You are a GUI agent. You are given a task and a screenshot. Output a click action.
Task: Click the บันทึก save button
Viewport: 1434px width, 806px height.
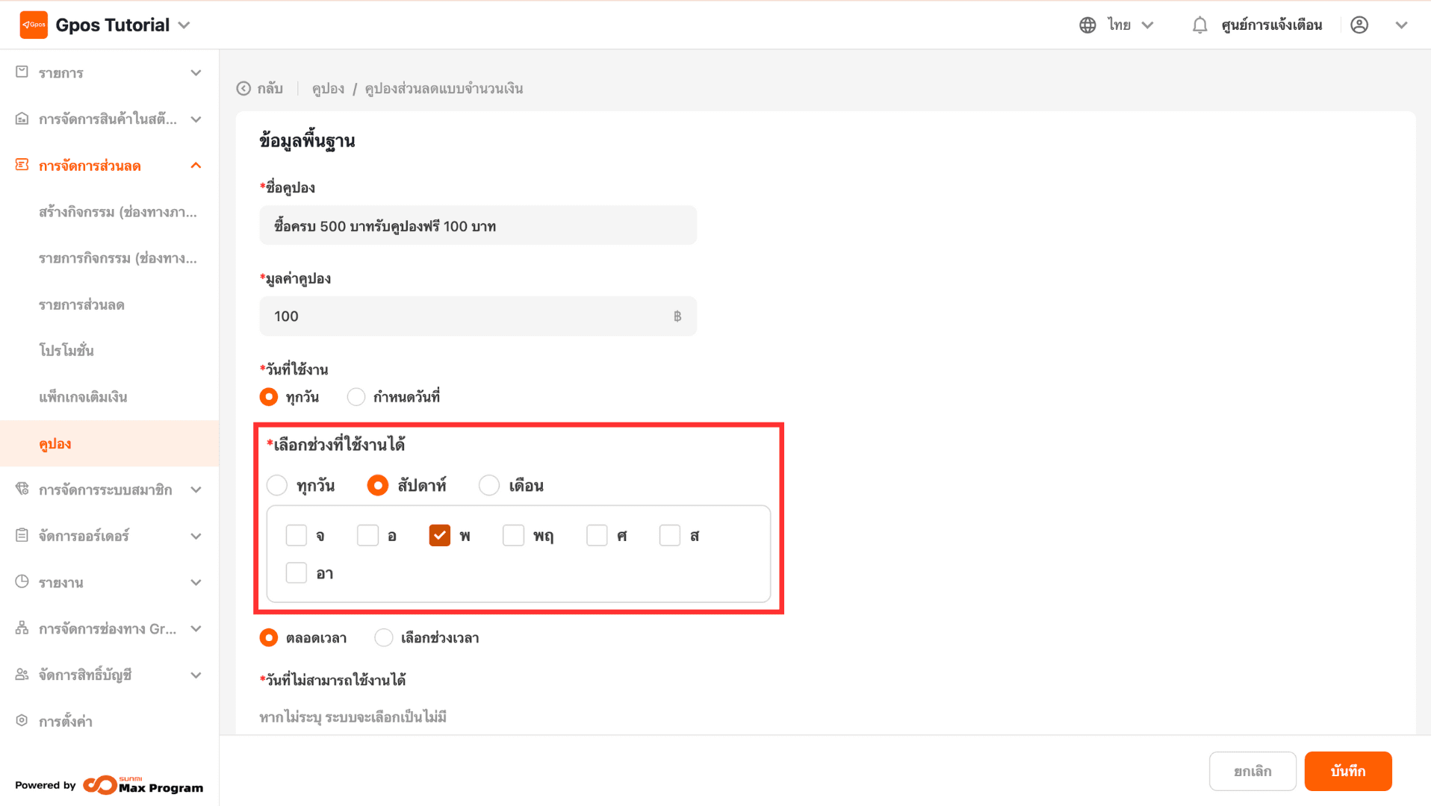tap(1347, 771)
